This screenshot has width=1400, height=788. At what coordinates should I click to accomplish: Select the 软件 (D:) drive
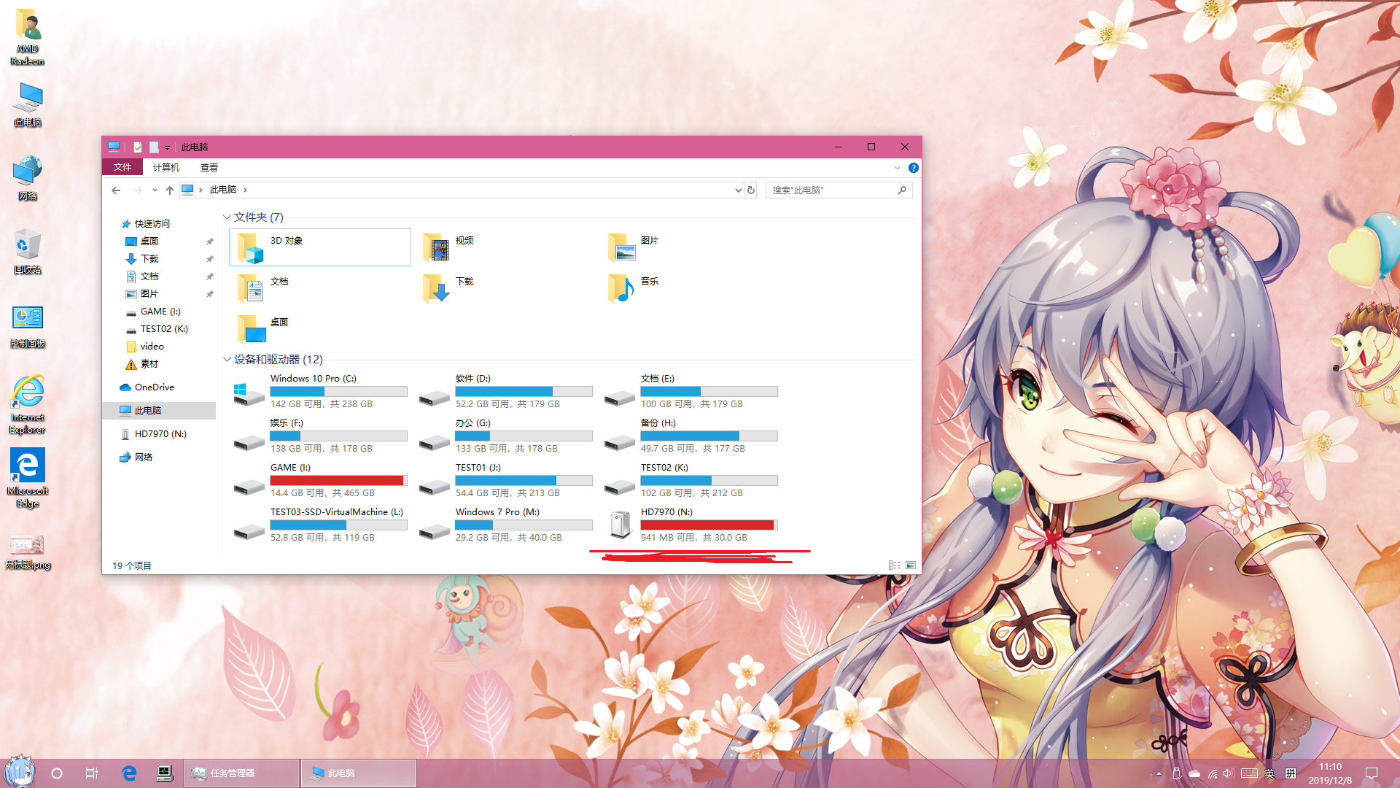[505, 391]
